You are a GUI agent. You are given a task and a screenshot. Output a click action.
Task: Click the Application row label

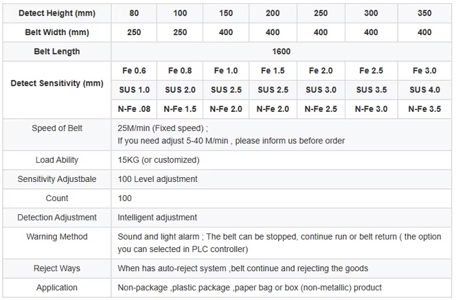[x=57, y=288]
